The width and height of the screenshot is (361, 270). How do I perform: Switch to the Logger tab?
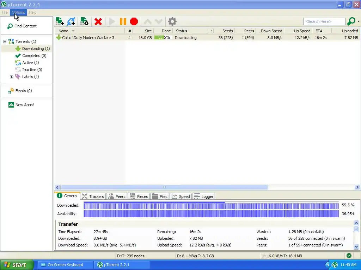coord(204,196)
